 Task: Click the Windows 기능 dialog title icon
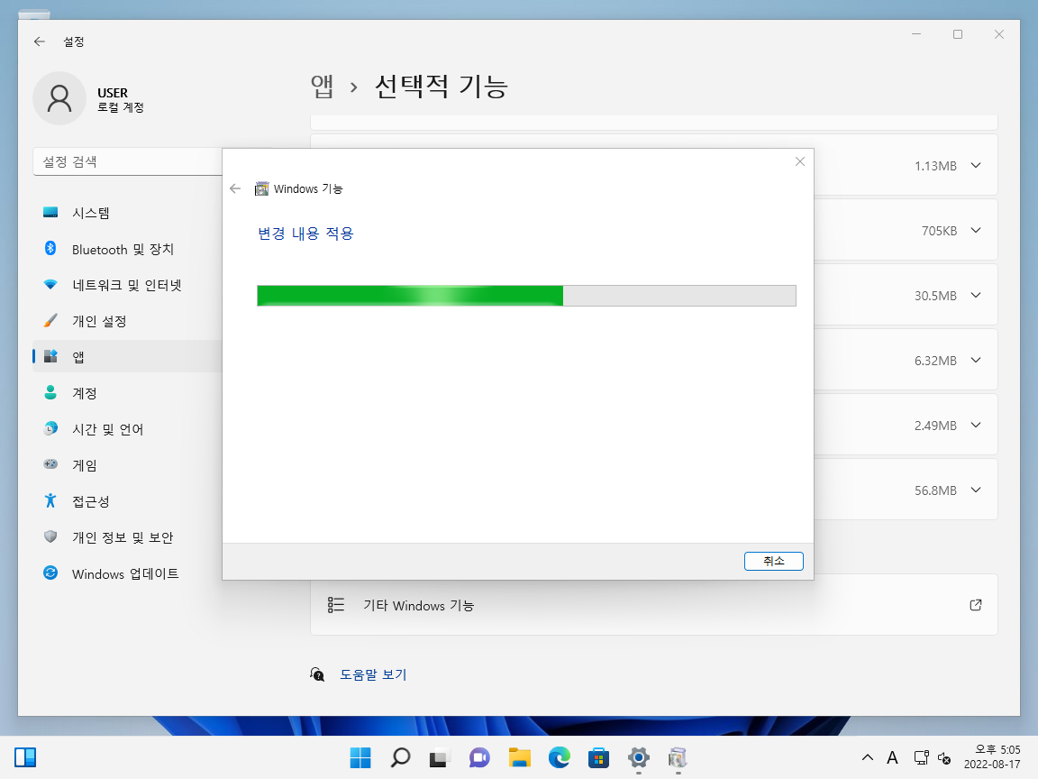[x=262, y=188]
